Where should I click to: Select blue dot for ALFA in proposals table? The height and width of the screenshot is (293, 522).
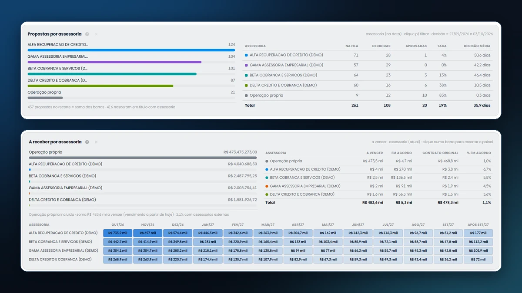pos(246,55)
